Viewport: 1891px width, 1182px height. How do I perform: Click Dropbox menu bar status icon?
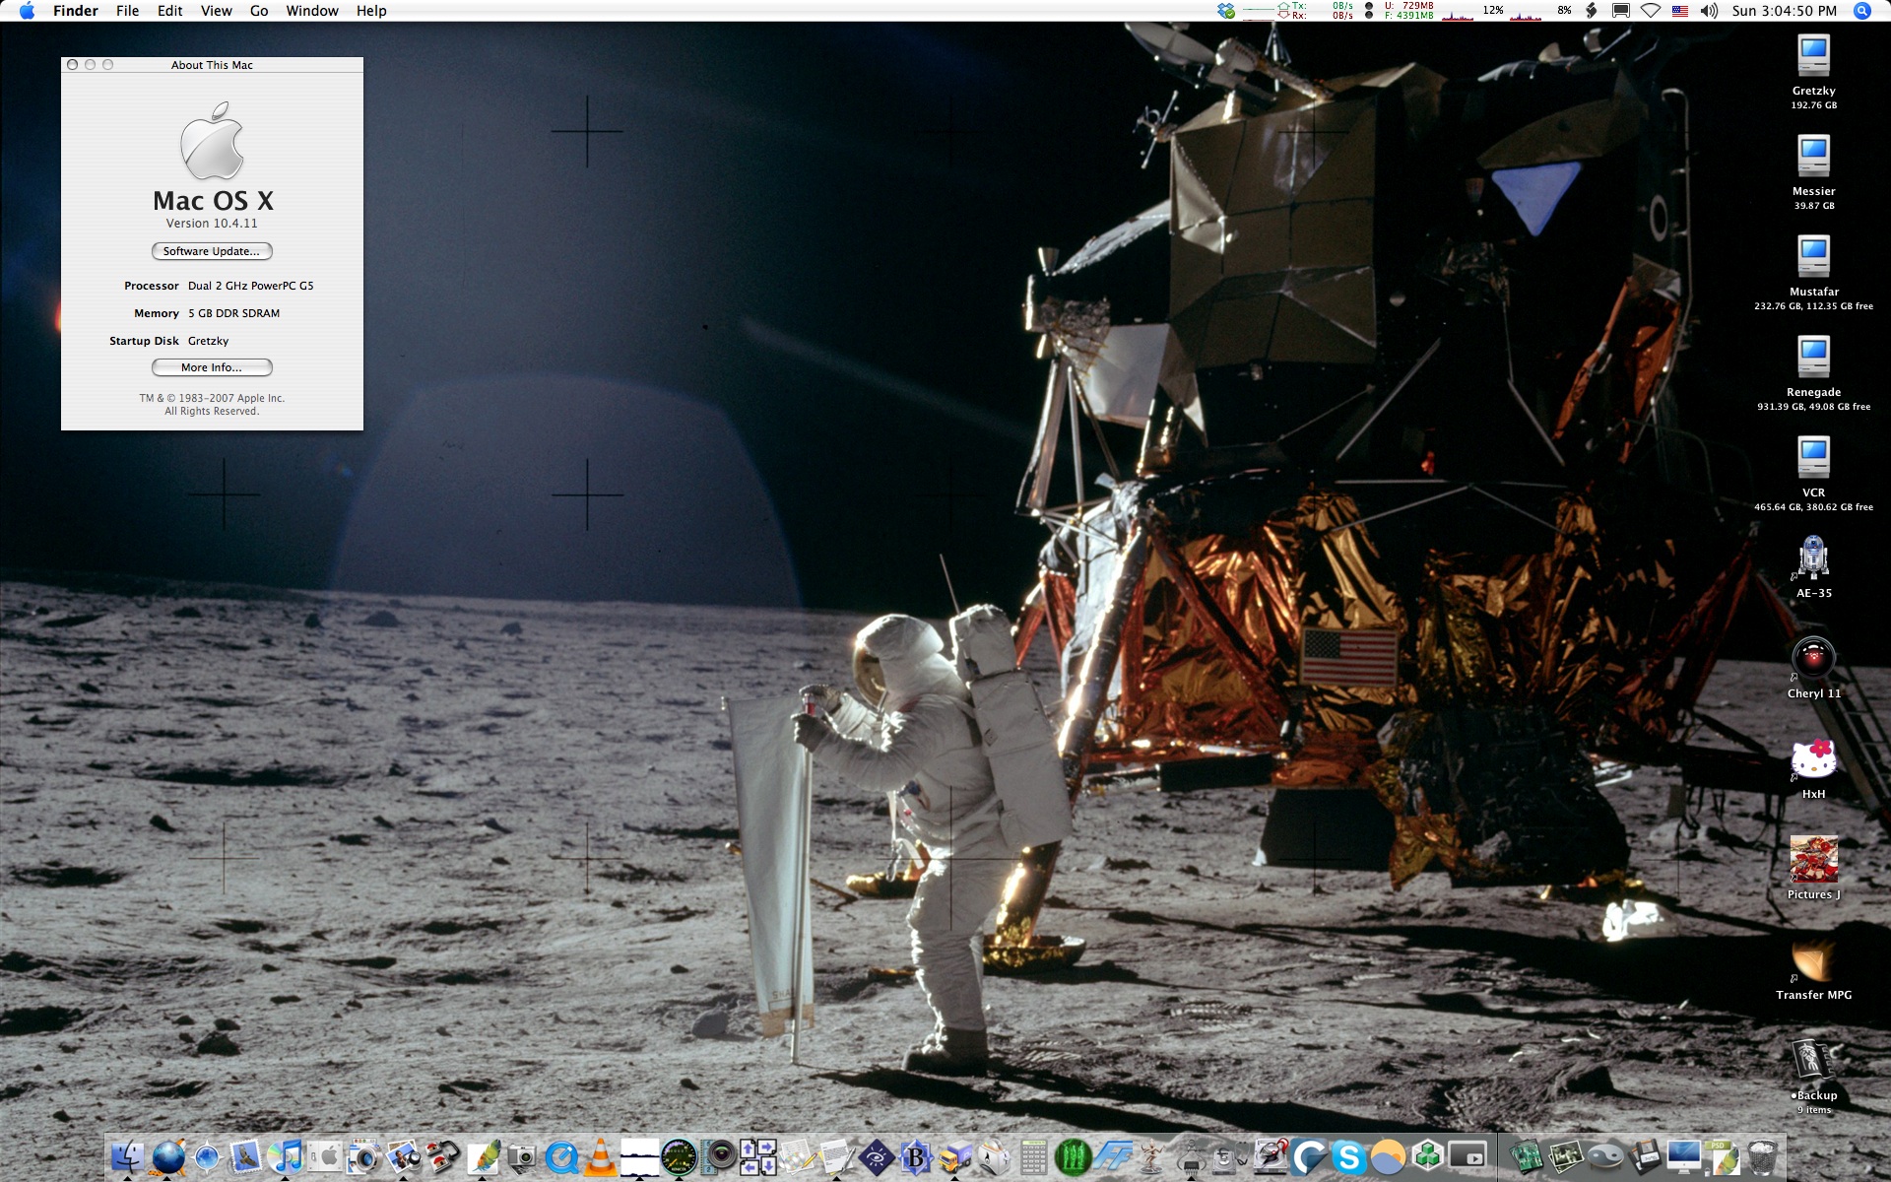point(1226,11)
